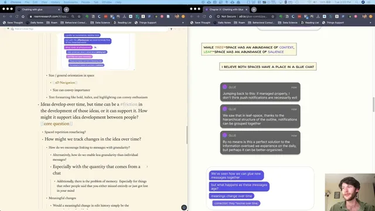Bookmark the roamresearch.com page with star
The width and height of the screenshot is (375, 211).
79,16
